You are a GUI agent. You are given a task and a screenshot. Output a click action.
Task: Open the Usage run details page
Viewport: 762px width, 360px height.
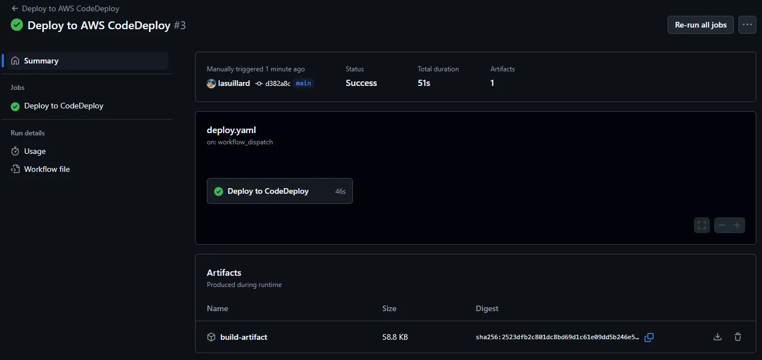coord(34,151)
